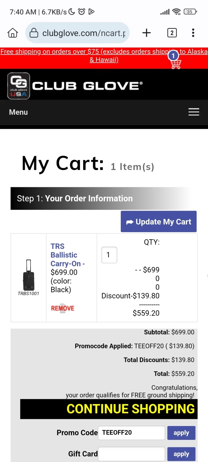Tap the site security lock icon

pyautogui.click(x=34, y=33)
